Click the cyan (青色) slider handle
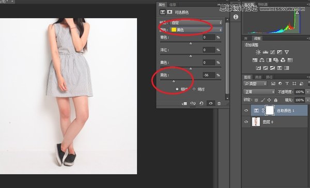This screenshot has height=188, width=310. [191, 44]
